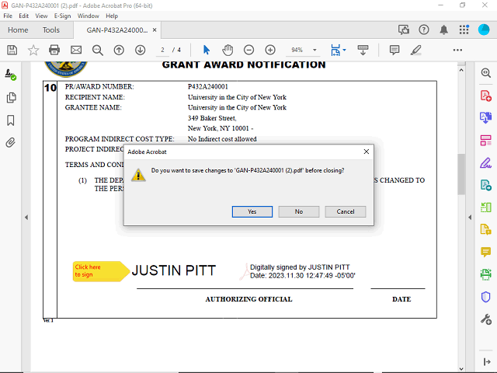Screen dimensions: 497x373
Task: Send file by email envelope icon
Action: 76,50
